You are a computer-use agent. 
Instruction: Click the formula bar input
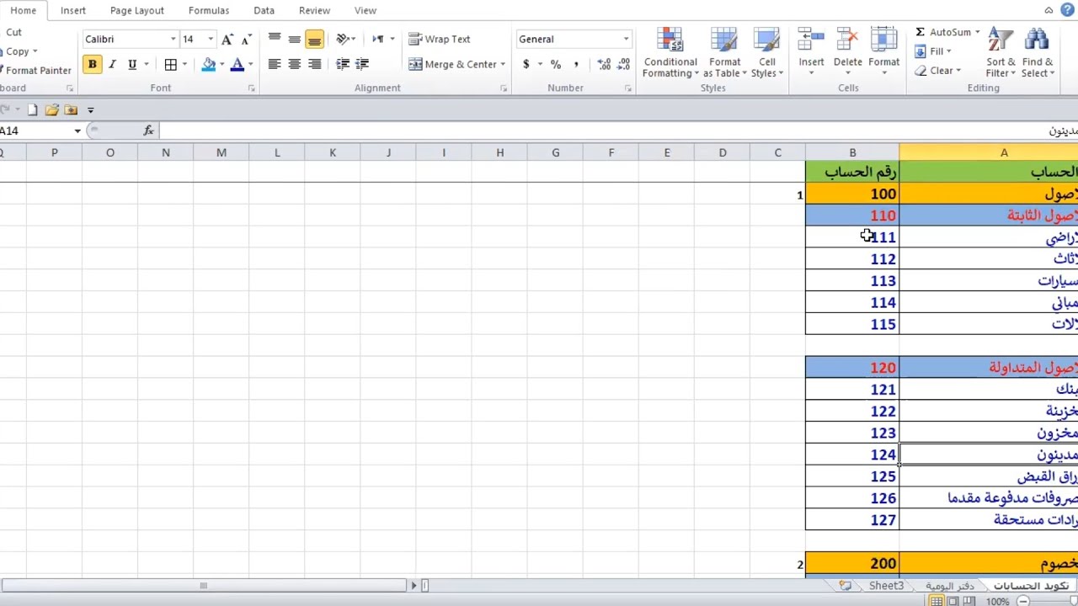coord(619,130)
